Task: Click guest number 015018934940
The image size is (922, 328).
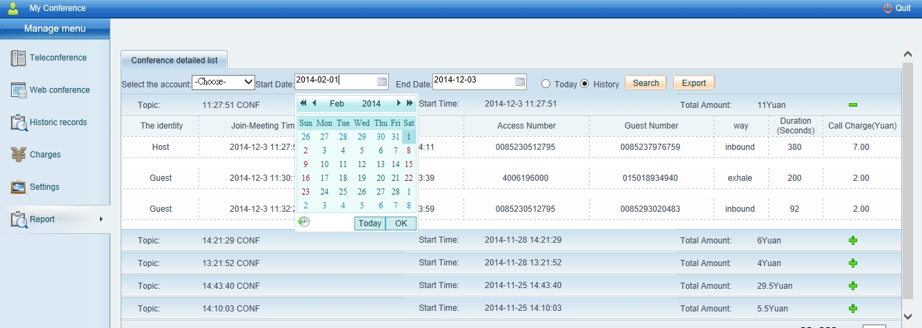Action: (650, 178)
